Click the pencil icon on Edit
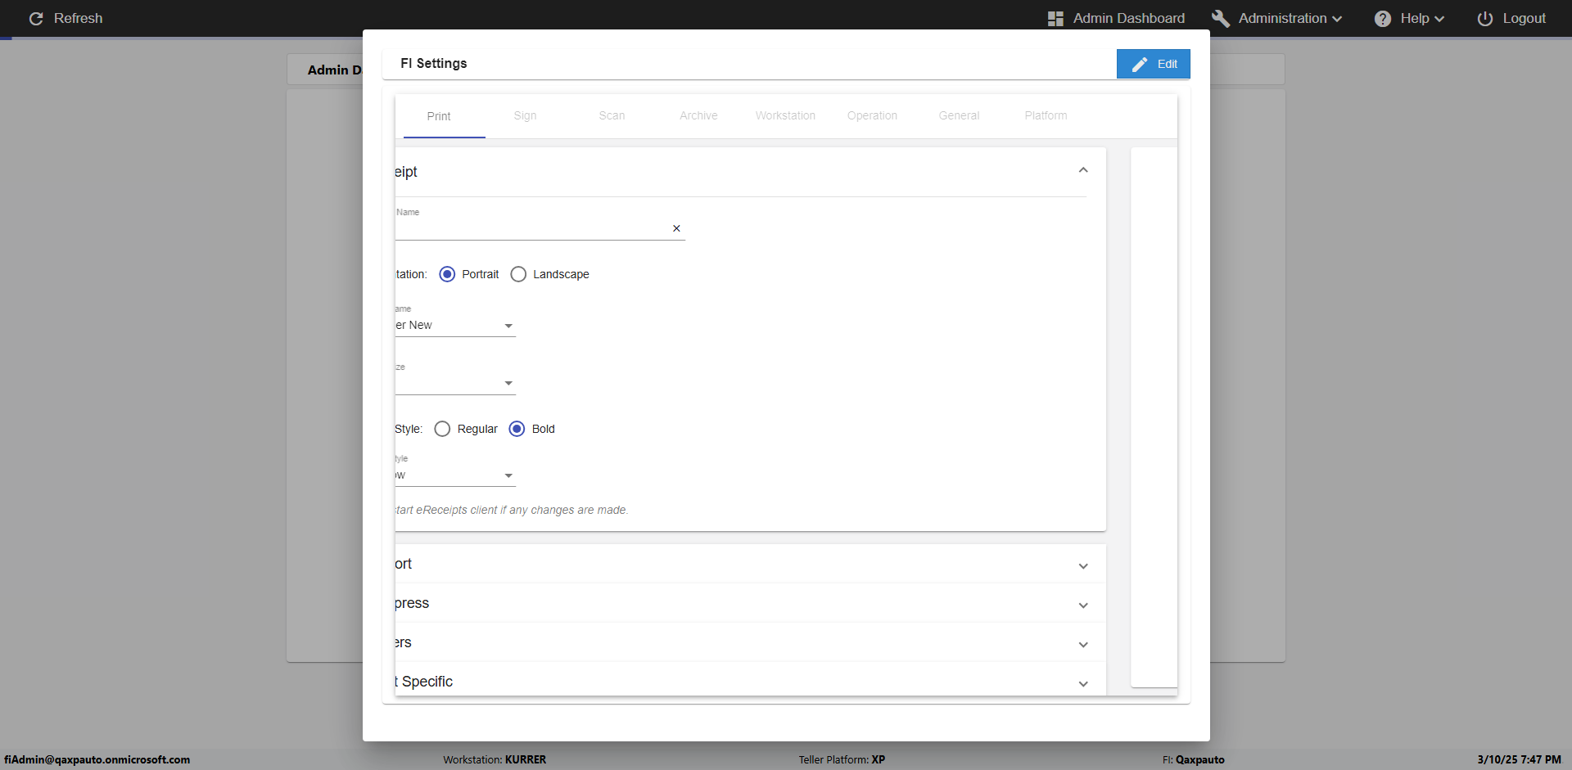The width and height of the screenshot is (1572, 770). pos(1140,64)
